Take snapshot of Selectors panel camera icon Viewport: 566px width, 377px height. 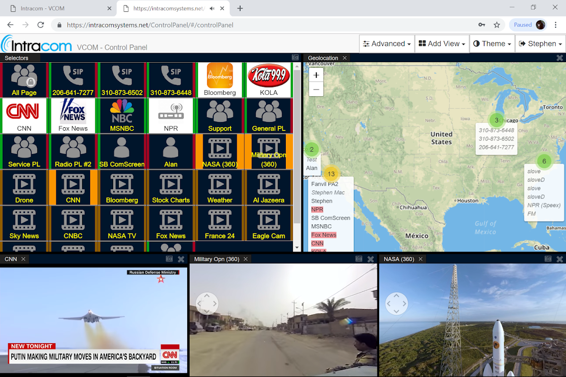click(295, 57)
